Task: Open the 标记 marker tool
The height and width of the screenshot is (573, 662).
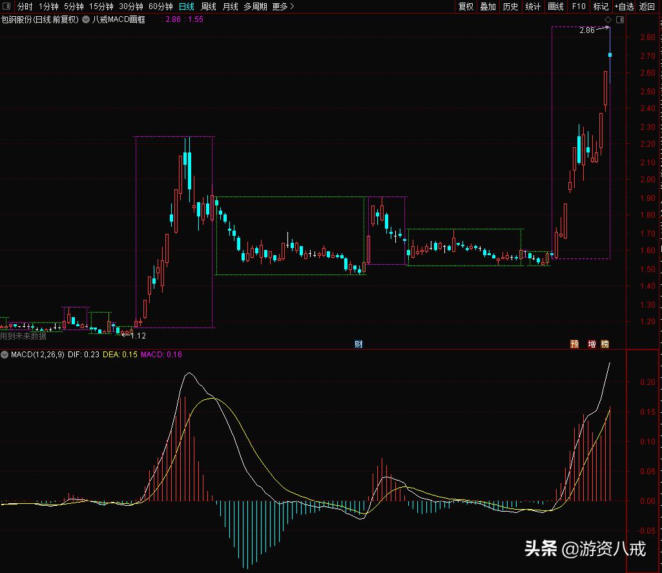Action: click(600, 6)
